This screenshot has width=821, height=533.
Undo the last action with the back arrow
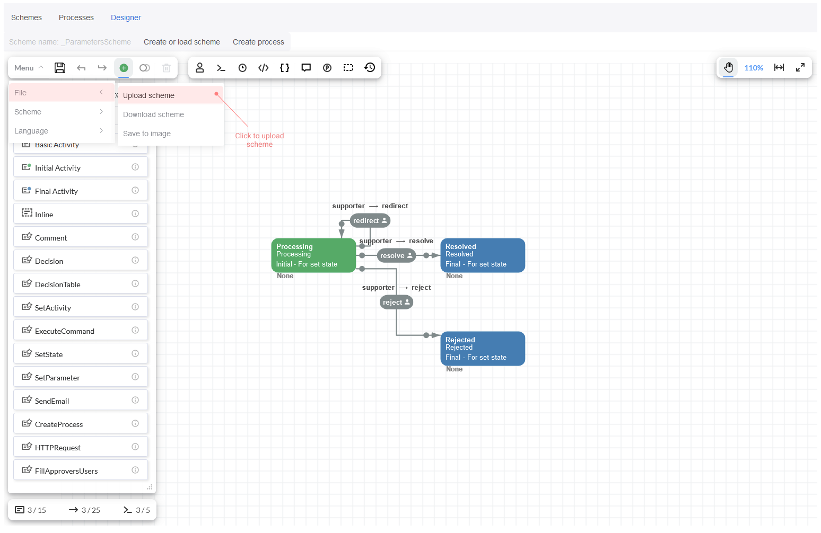pyautogui.click(x=81, y=68)
